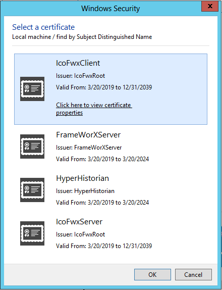Select the IcoFwxClient certificate icon
Viewport: 222px width, 290px height.
(x=32, y=89)
